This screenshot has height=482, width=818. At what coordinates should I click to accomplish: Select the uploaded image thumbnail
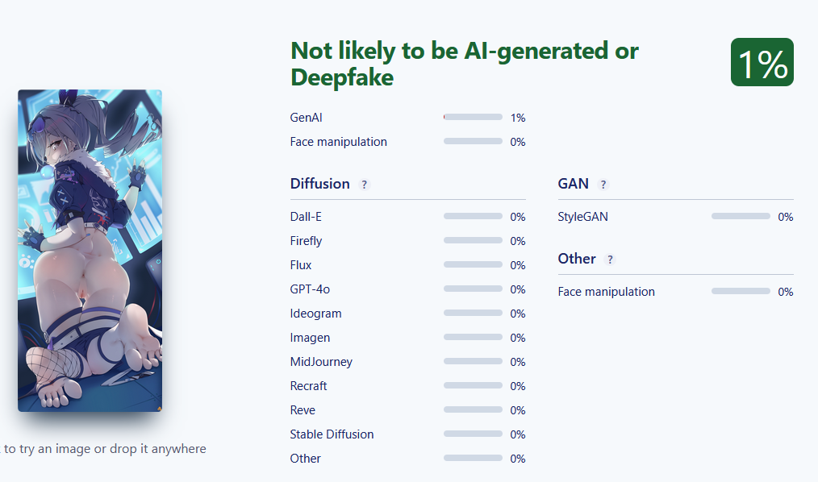90,250
